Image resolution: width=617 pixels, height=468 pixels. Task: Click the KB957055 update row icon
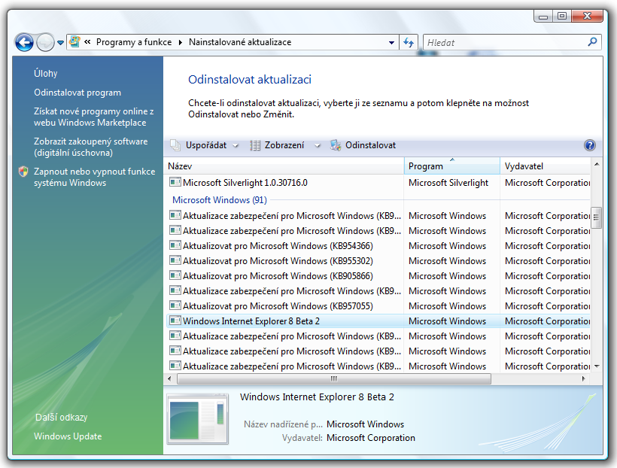(x=175, y=305)
